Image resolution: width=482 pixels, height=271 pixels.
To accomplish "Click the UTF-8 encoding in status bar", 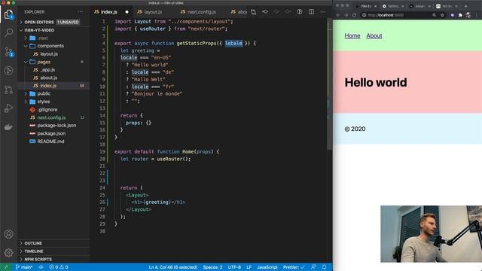I will tap(234, 267).
